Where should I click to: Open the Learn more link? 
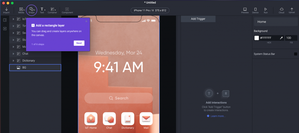[218, 116]
